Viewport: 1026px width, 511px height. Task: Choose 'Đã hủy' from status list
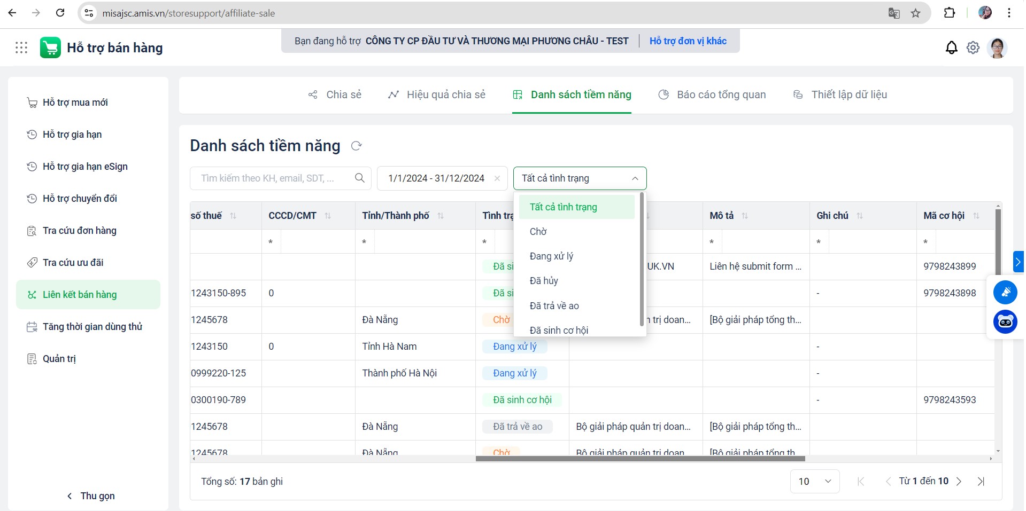click(544, 281)
